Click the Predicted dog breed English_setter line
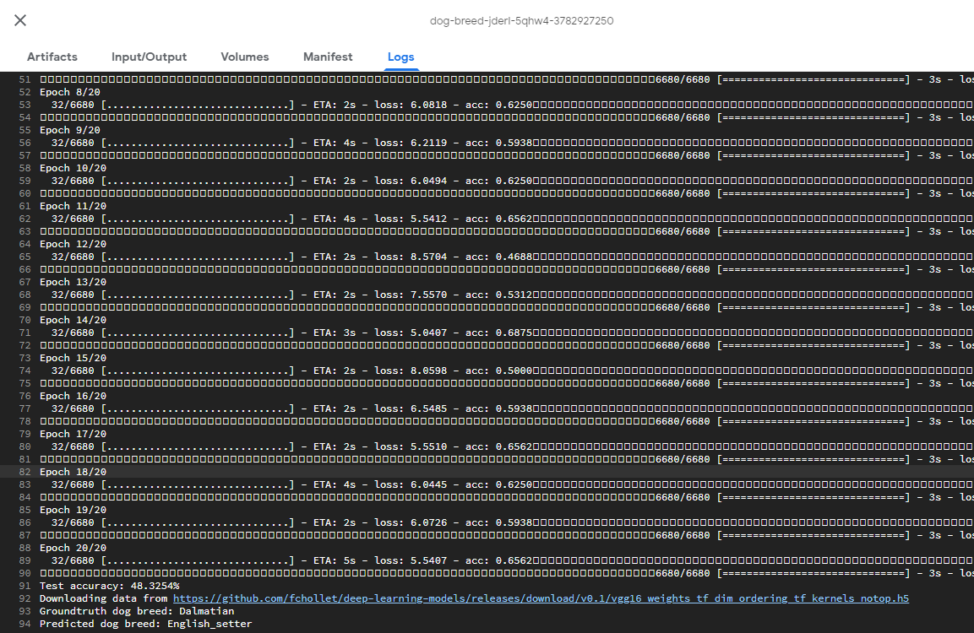This screenshot has height=633, width=974. click(145, 624)
